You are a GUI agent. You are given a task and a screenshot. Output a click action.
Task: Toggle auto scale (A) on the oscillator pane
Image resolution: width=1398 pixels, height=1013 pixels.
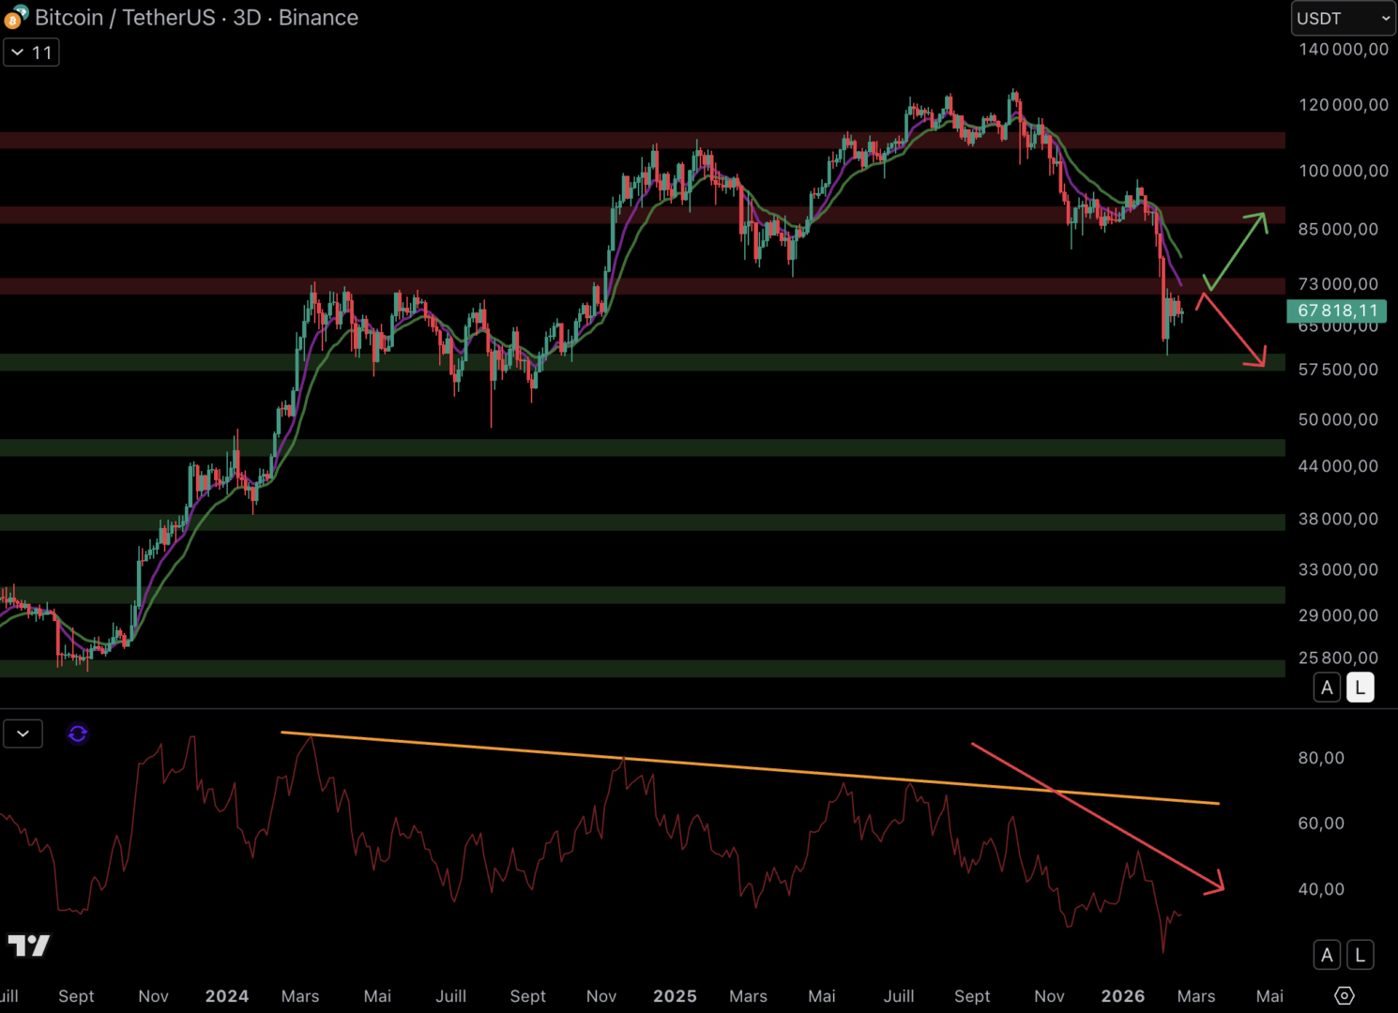[x=1327, y=955]
